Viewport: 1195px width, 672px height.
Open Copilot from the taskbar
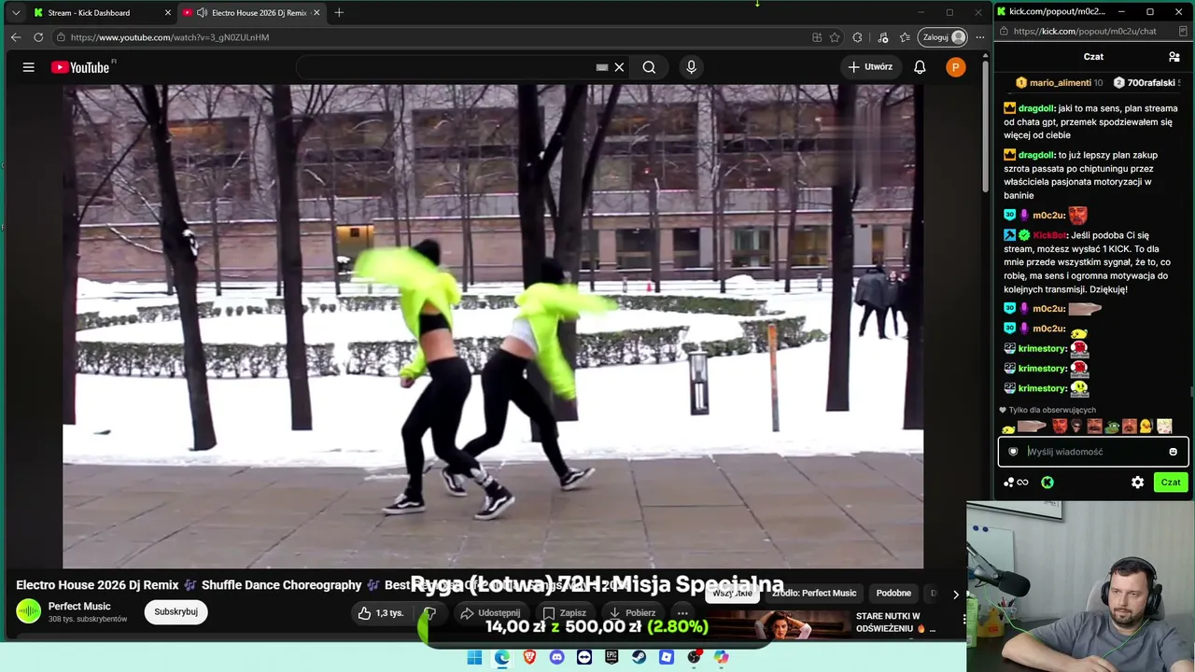[x=721, y=657]
